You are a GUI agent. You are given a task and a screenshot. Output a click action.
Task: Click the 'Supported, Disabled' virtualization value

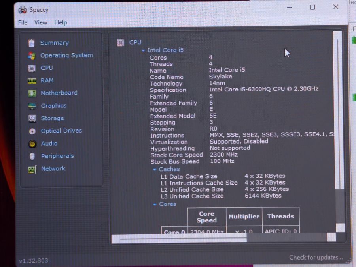[x=239, y=141]
